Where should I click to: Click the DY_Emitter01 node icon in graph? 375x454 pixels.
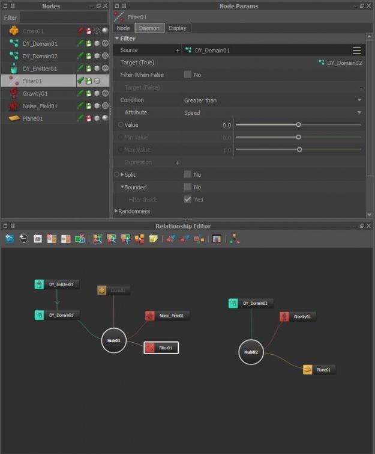pos(39,284)
